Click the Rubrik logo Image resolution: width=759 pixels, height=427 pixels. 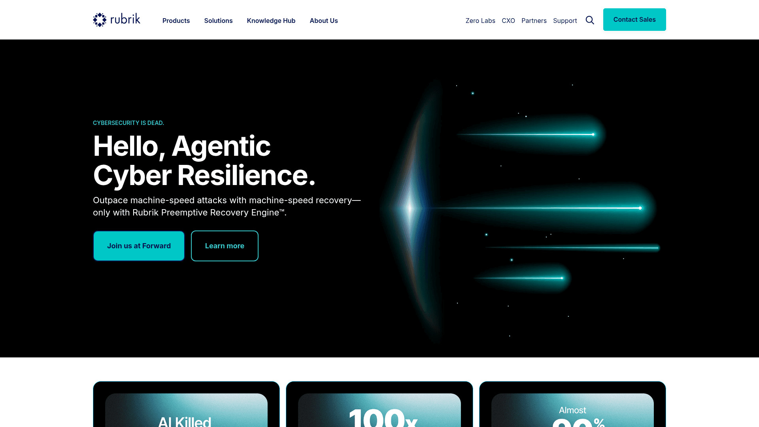pyautogui.click(x=117, y=20)
